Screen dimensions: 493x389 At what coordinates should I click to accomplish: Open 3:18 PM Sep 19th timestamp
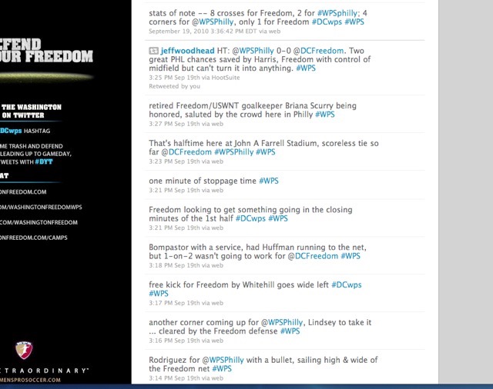point(175,266)
